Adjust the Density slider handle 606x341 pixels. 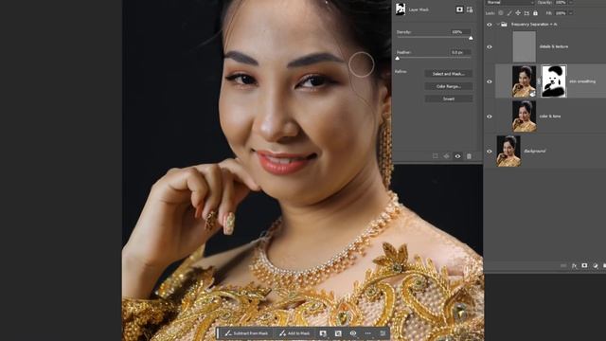[471, 38]
